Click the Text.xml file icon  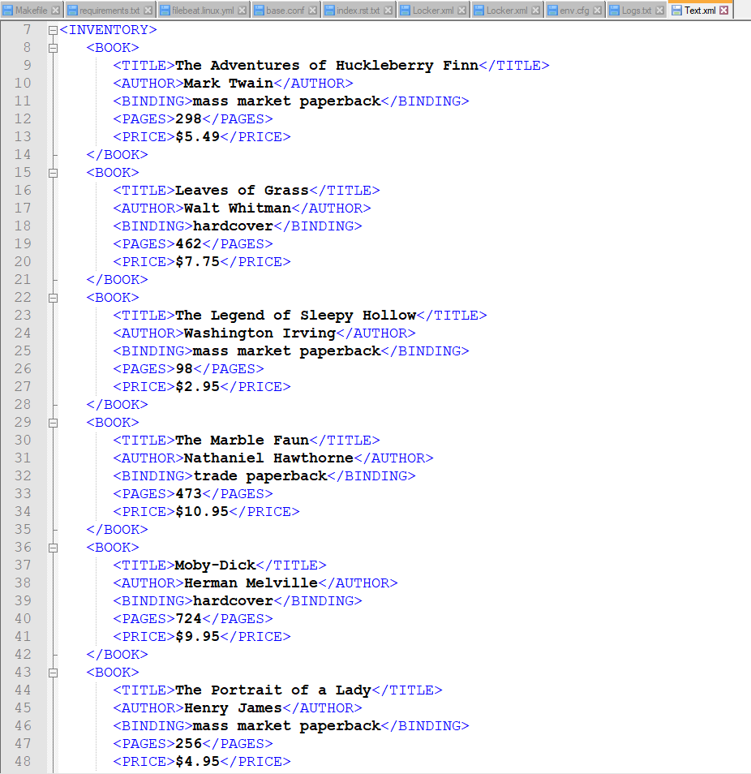(677, 11)
